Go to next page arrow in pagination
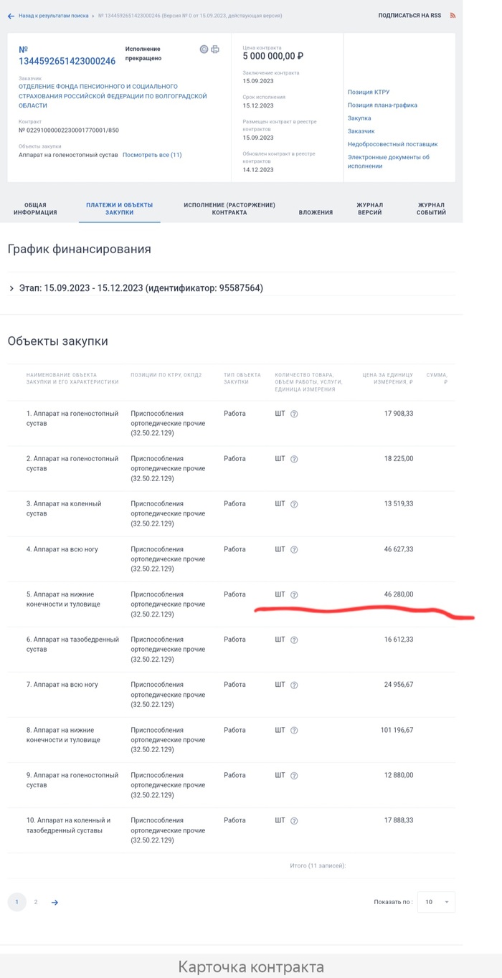Image resolution: width=502 pixels, height=978 pixels. (55, 902)
